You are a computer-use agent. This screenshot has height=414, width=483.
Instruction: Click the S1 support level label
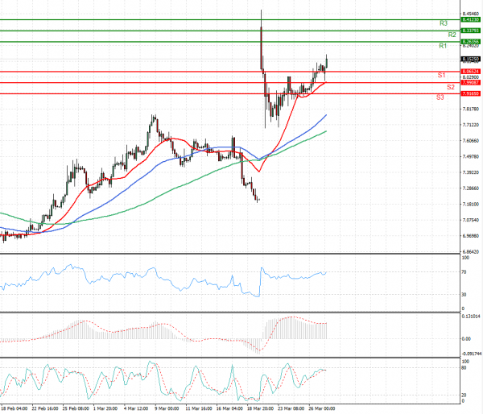click(441, 75)
